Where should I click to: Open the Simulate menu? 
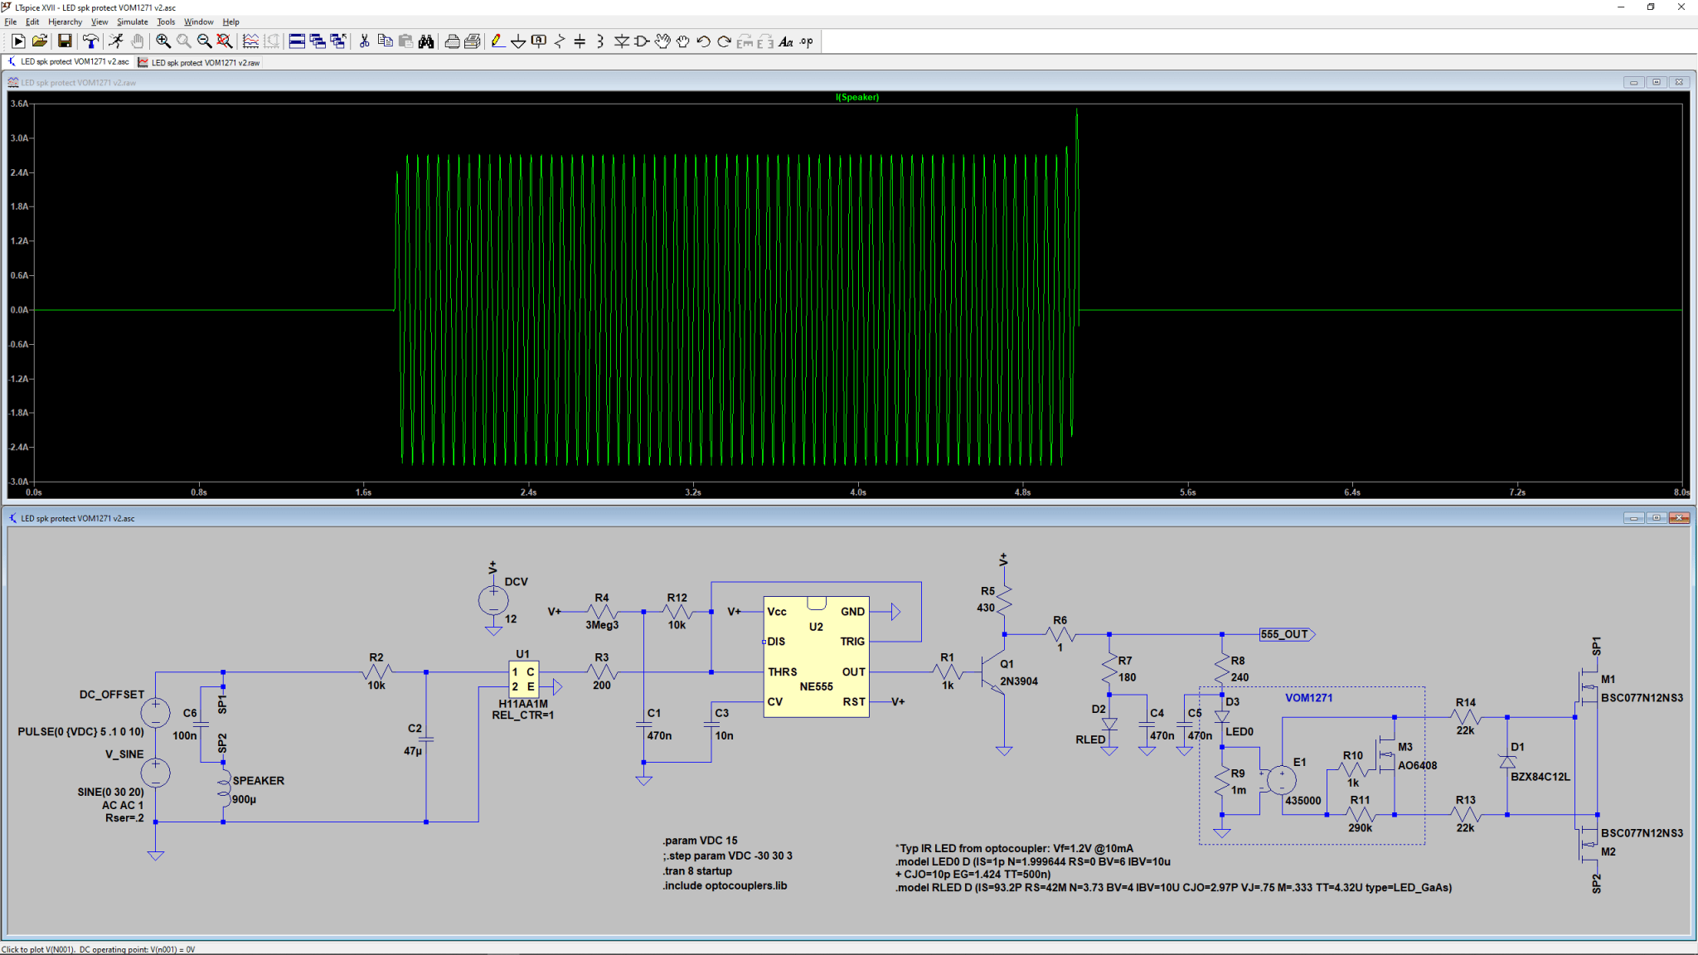click(x=133, y=22)
